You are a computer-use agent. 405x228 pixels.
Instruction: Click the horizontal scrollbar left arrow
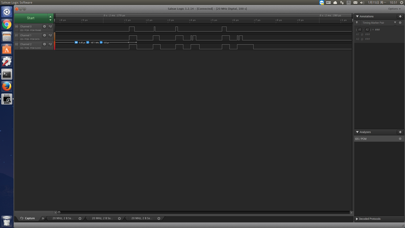(56, 213)
